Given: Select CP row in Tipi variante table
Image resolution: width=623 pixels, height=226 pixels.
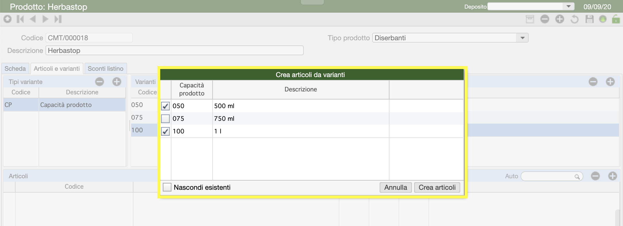Looking at the screenshot, I should tap(64, 105).
